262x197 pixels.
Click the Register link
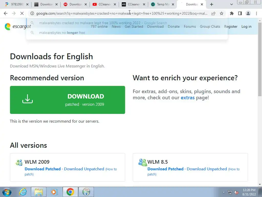[231, 26]
